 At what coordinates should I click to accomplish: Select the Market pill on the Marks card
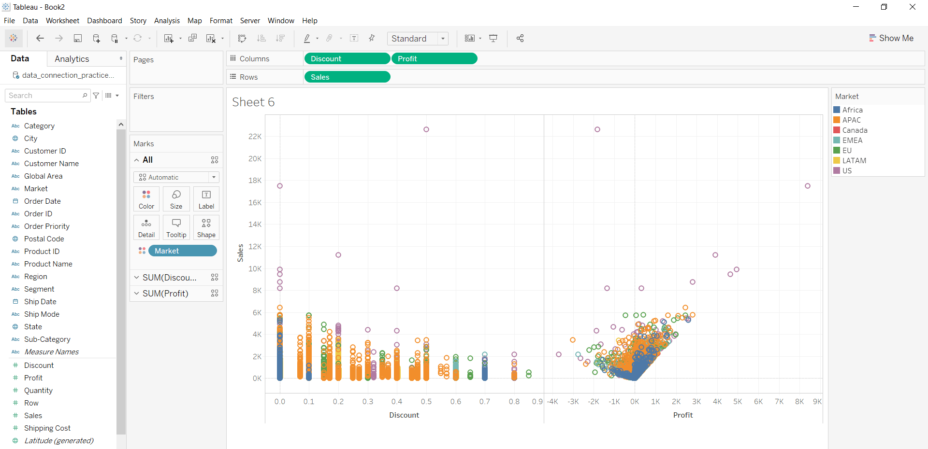[x=183, y=251]
